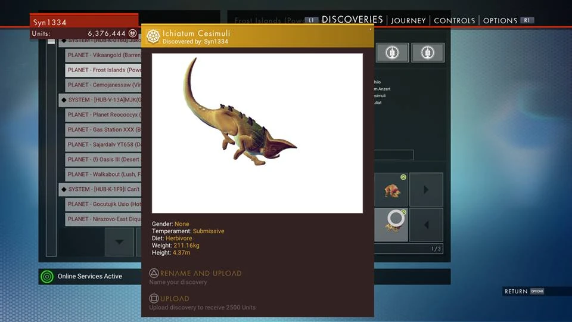Click the 211.16kg weight value
The width and height of the screenshot is (572, 322).
[186, 245]
